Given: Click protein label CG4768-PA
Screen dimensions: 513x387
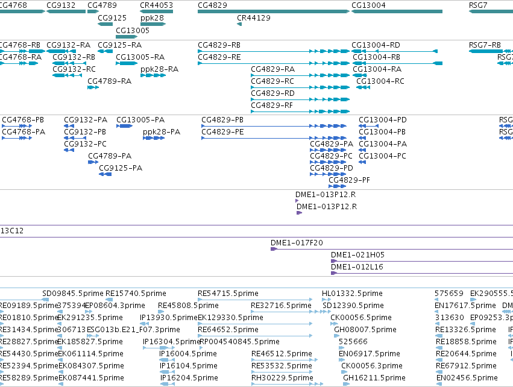Looking at the screenshot, I should 24,132.
